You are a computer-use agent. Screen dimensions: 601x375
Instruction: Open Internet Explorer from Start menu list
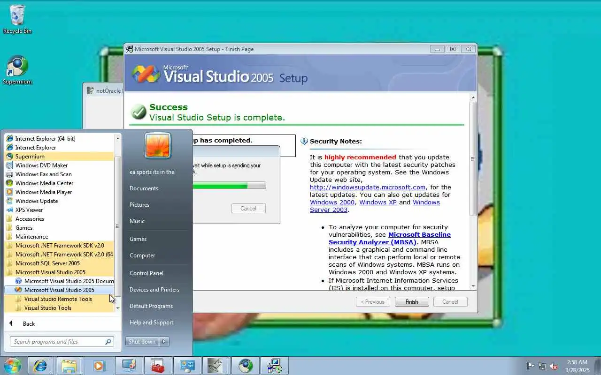pos(59,148)
